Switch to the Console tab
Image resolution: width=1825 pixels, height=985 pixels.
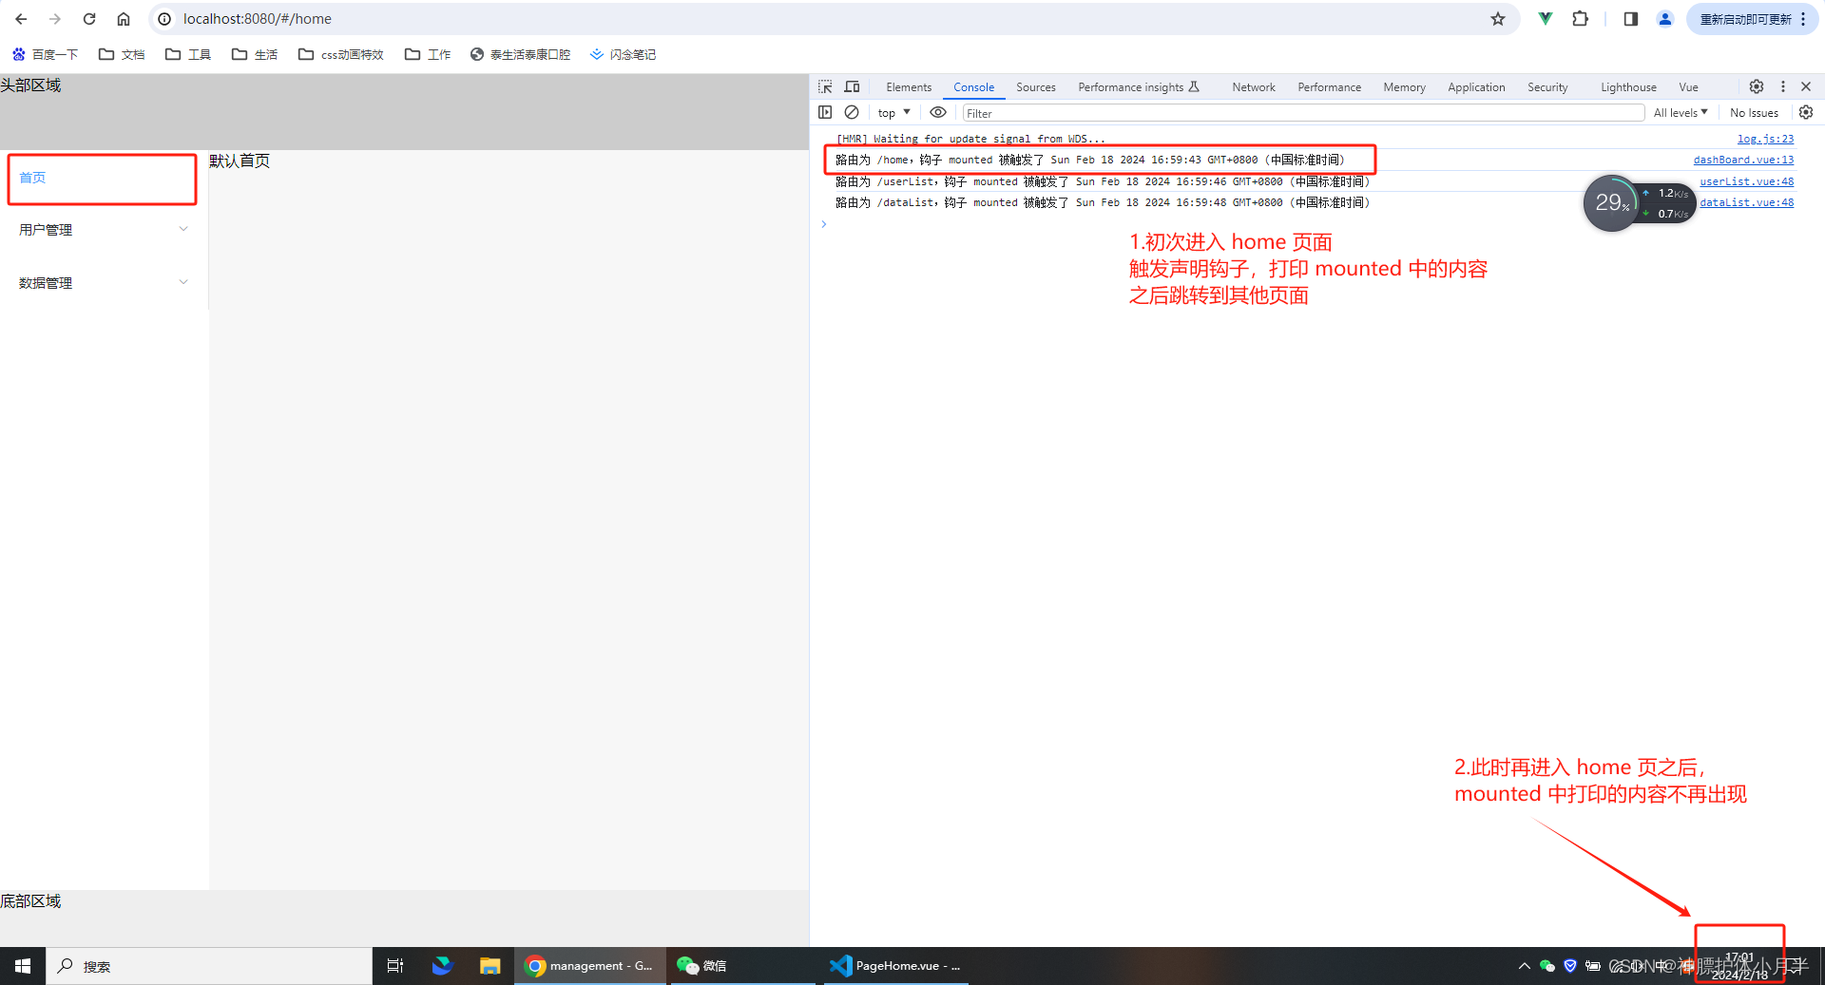pyautogui.click(x=973, y=87)
